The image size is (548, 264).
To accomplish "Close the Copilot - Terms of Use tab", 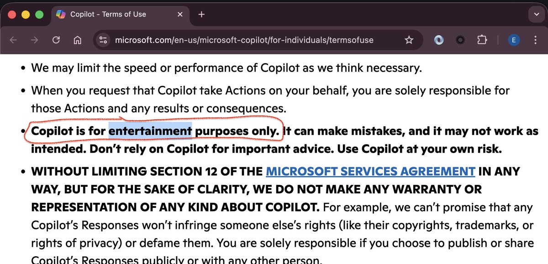I will pos(180,14).
